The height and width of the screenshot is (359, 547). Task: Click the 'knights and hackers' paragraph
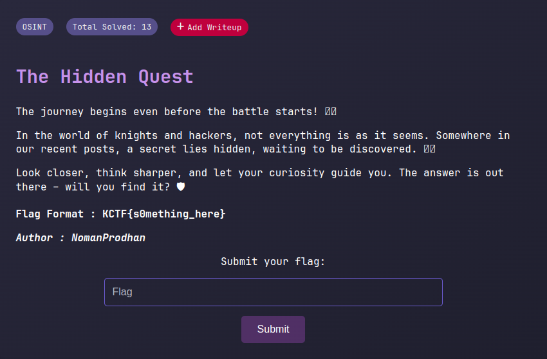pos(263,142)
